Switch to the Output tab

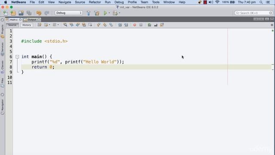click(32, 20)
